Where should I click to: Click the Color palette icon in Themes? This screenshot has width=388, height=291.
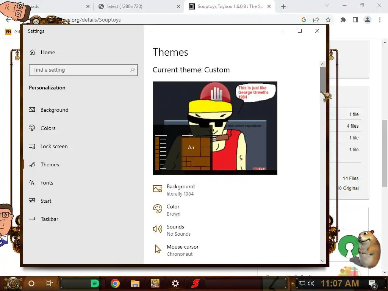click(x=158, y=209)
